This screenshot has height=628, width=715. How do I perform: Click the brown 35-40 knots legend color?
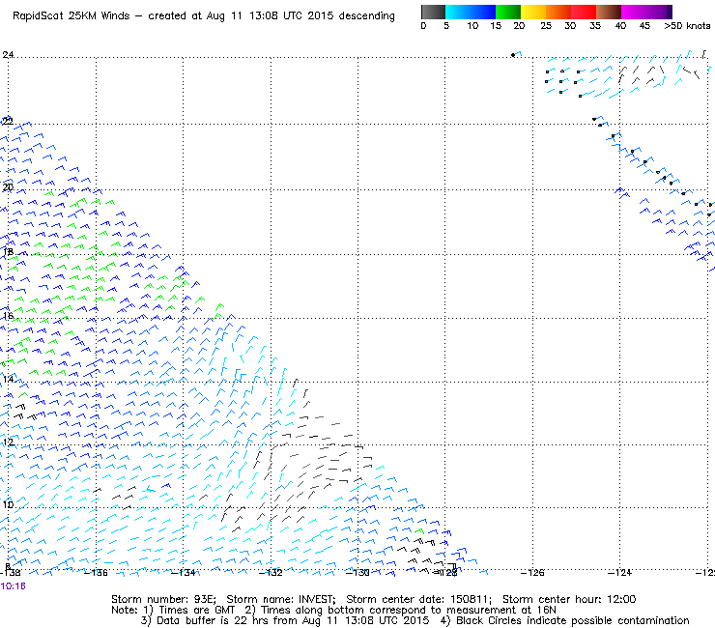(x=609, y=12)
